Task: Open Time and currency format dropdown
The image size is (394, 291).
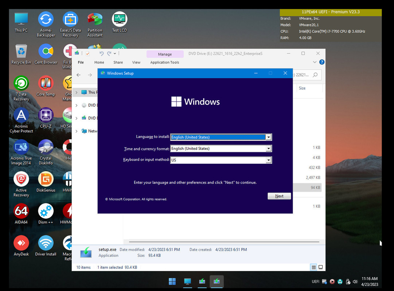Action: click(x=269, y=148)
